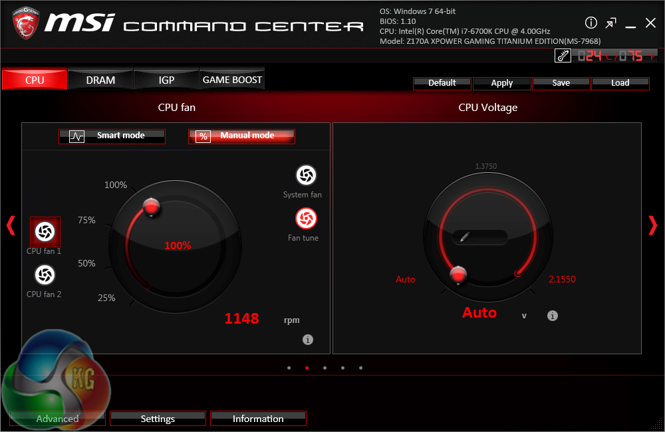Select the CPU fan 1 icon
The height and width of the screenshot is (432, 665).
point(45,231)
